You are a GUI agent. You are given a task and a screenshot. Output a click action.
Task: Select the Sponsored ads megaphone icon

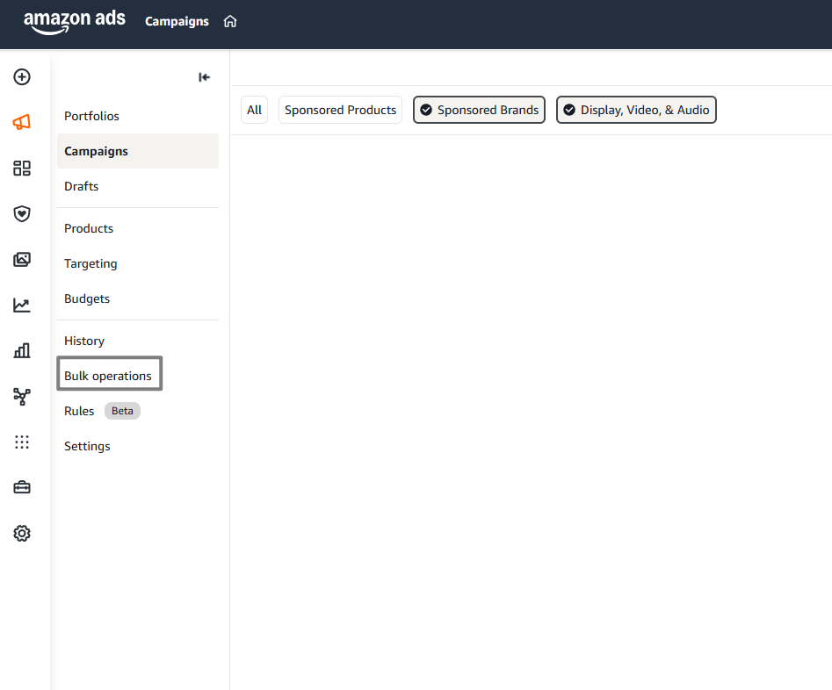coord(21,122)
